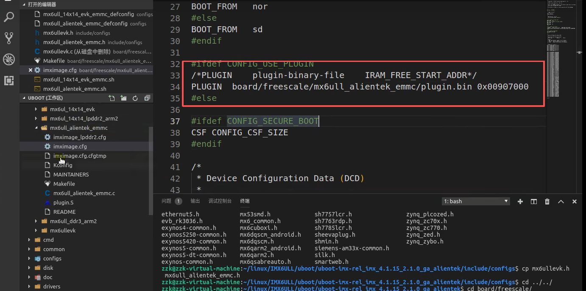Refresh the UBOOT explorer tree
Viewport: 586px width, 291px height.
(135, 98)
